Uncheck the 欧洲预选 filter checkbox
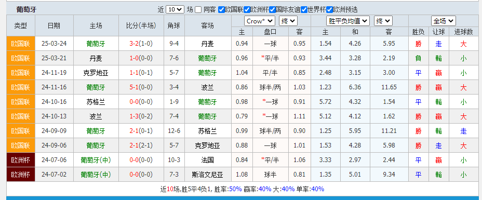The image size is (482, 200). [x=330, y=10]
